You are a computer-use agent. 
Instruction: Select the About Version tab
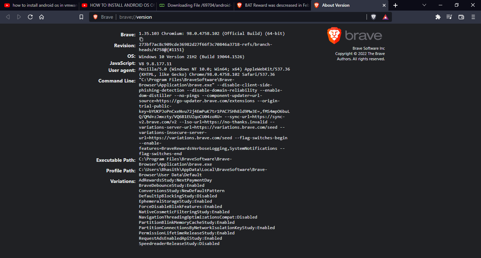pos(349,5)
